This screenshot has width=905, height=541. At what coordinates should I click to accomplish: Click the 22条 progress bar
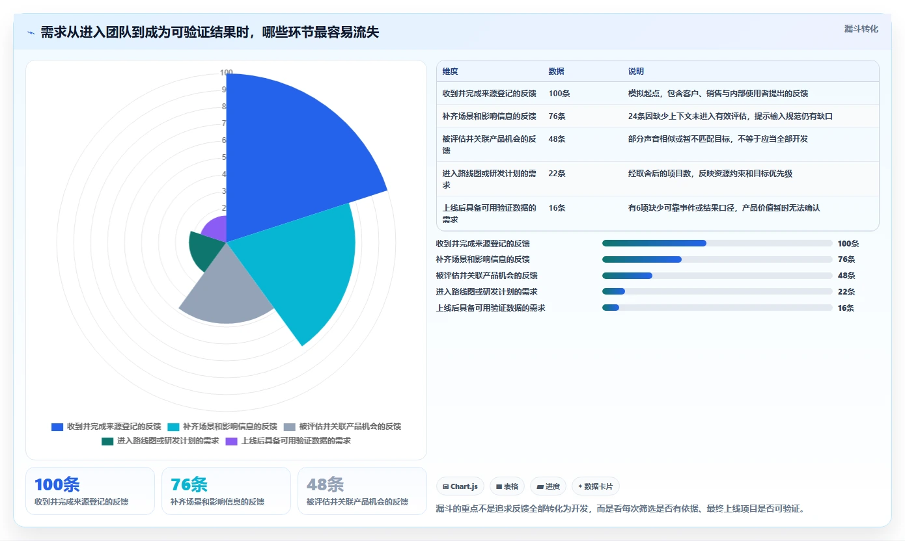(x=717, y=291)
